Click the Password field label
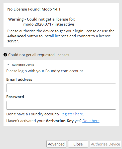 pos(15,97)
